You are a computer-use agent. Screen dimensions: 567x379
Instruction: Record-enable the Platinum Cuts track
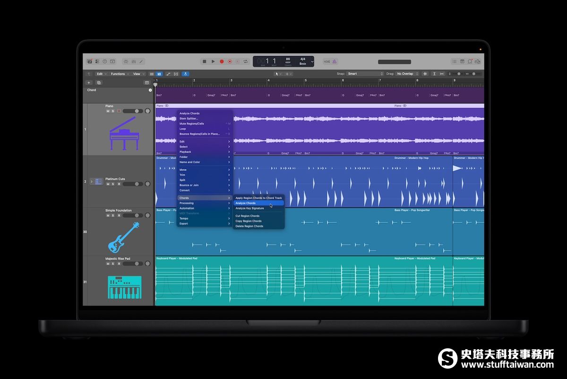point(119,184)
